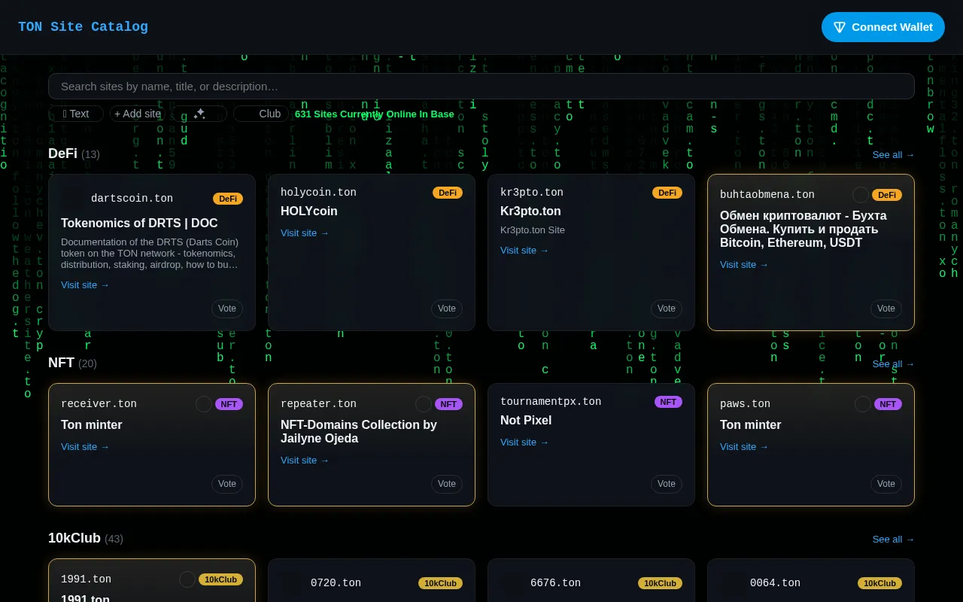
Task: Select the Club filter pill
Action: pyautogui.click(x=261, y=114)
